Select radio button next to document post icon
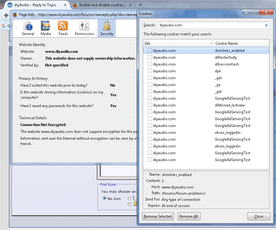This screenshot has width=276, height=230. pyautogui.click(x=129, y=198)
